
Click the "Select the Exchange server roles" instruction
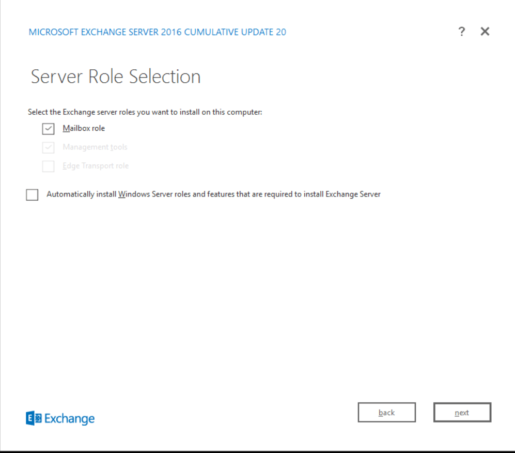145,112
